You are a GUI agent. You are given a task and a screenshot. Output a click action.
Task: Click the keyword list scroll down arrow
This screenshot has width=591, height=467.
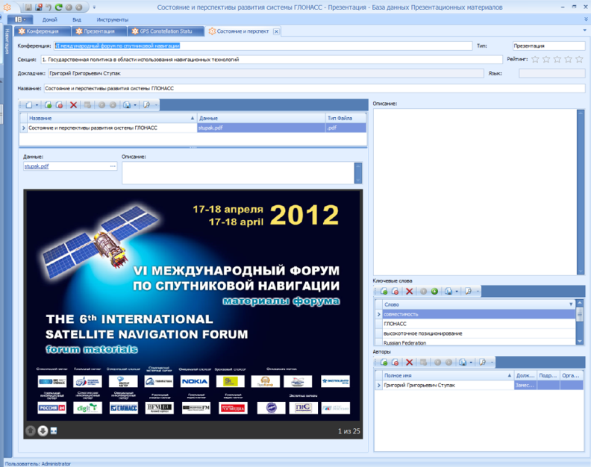580,342
